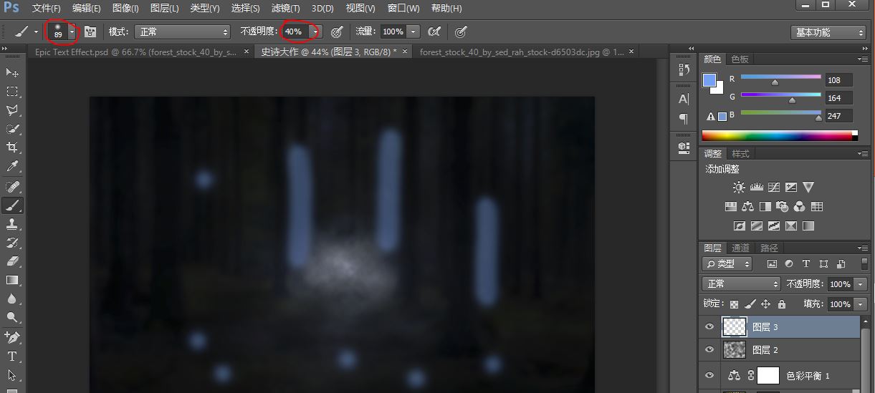Open the 文件(F) menu
The height and width of the screenshot is (393, 875).
tap(47, 9)
